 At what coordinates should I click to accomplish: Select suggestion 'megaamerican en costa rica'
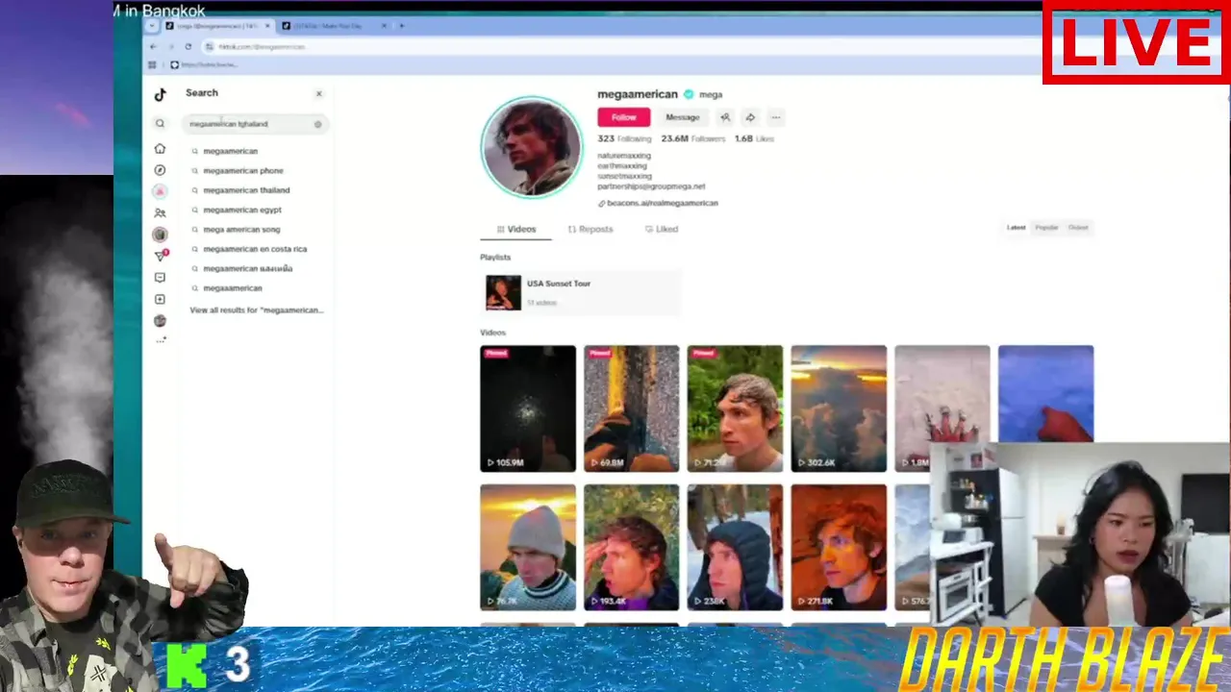coord(255,249)
